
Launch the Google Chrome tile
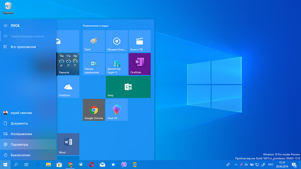94,110
